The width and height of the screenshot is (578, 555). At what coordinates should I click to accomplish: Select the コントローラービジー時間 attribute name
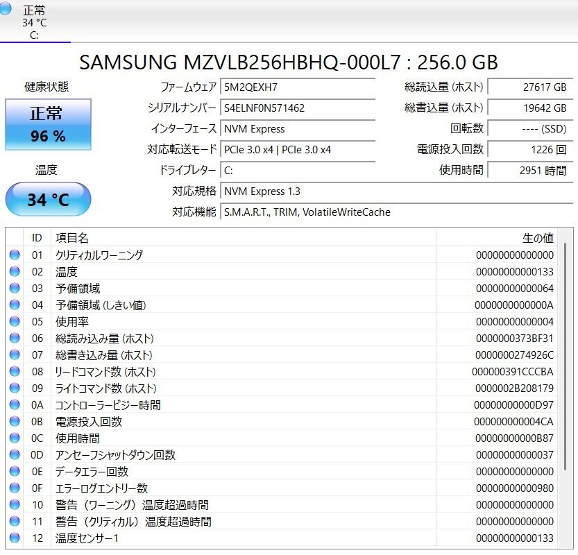(x=108, y=405)
